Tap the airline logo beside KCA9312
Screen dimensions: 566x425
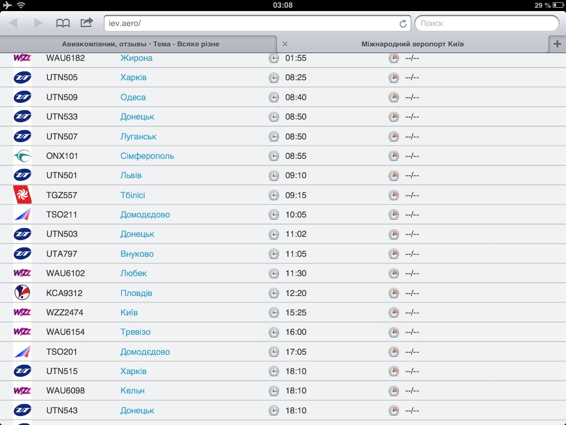[x=22, y=293]
